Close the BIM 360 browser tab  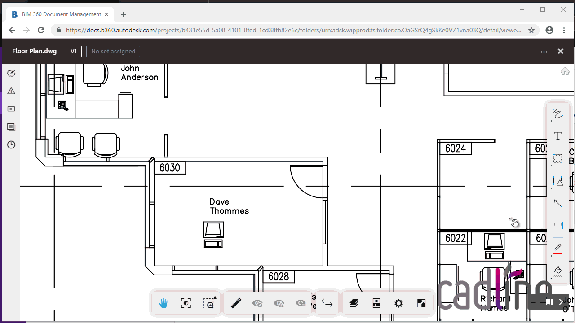coord(106,14)
